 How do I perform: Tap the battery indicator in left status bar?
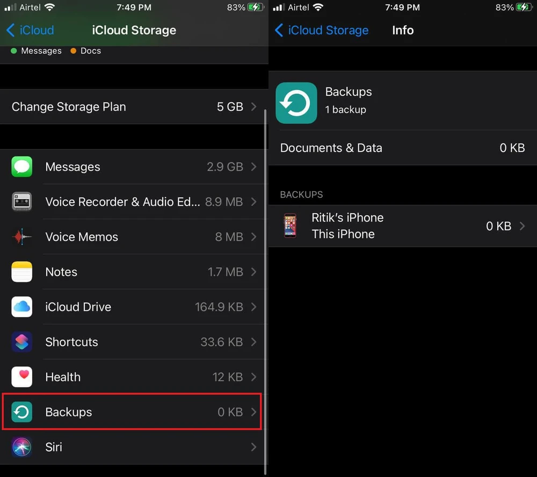256,8
